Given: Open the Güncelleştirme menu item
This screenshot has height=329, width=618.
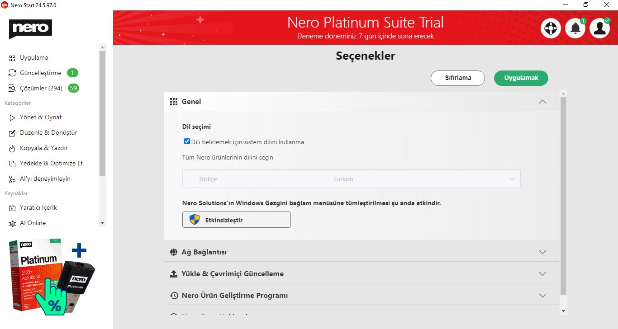Looking at the screenshot, I should click(x=41, y=73).
